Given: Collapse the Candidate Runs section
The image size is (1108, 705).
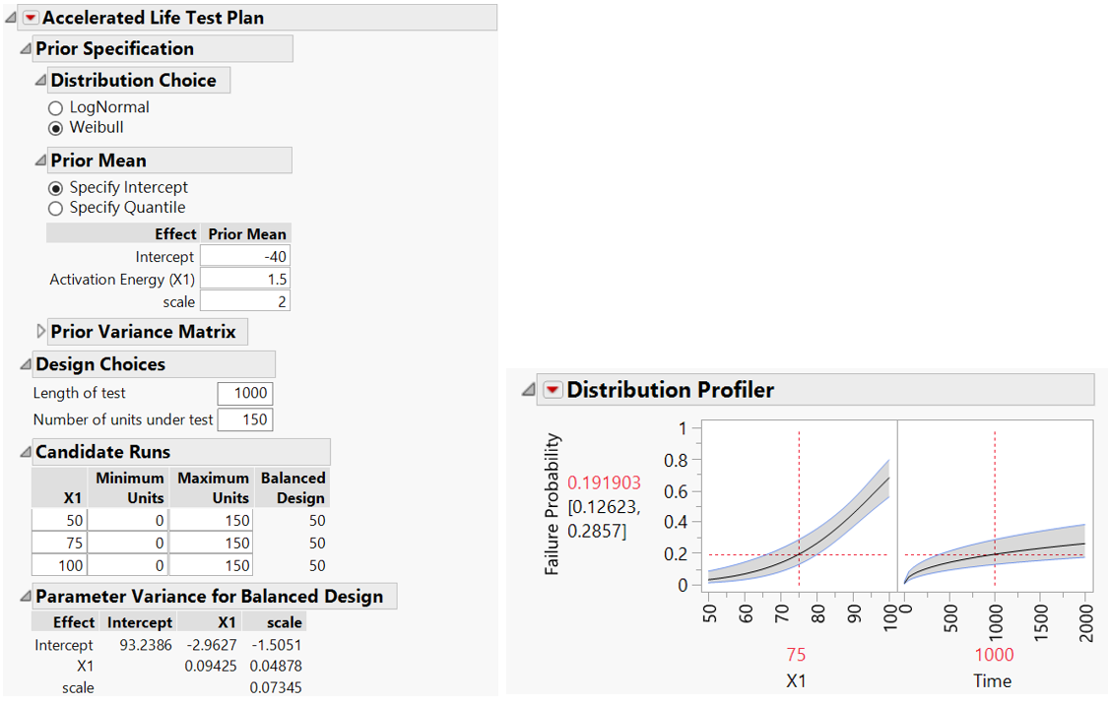Looking at the screenshot, I should click(25, 453).
